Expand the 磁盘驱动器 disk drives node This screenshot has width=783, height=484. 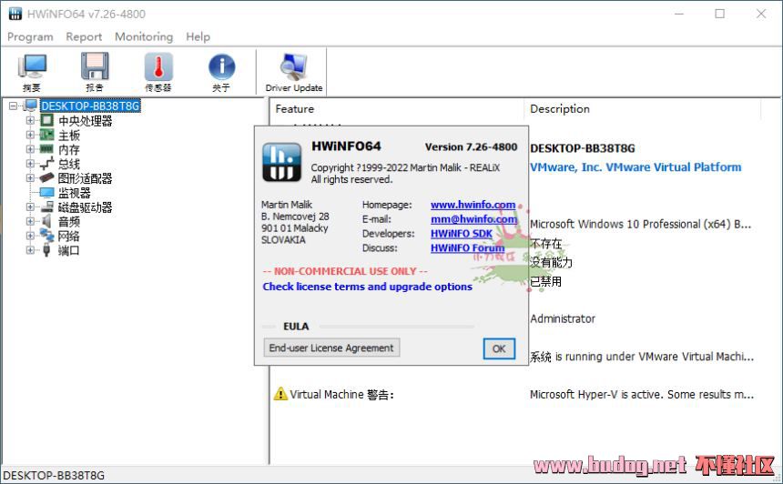(x=31, y=207)
